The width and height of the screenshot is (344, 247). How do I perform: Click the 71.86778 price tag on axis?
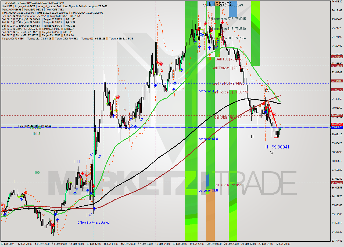[337, 90]
